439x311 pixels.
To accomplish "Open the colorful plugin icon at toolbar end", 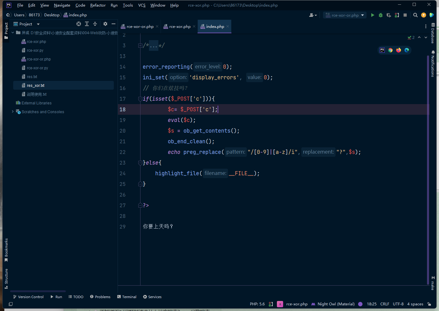I will (x=432, y=15).
